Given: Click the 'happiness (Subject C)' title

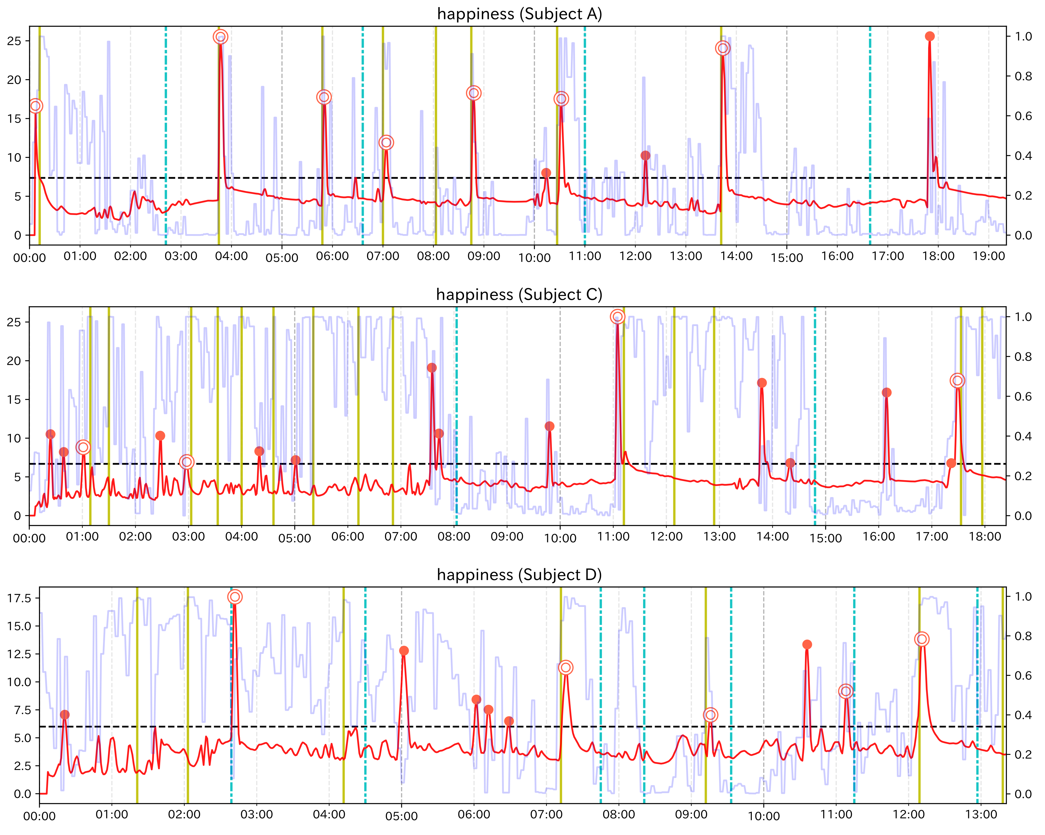Looking at the screenshot, I should [519, 294].
